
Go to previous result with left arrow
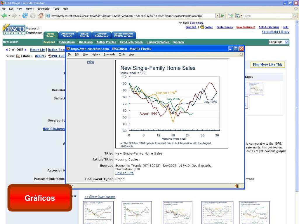tap(7, 50)
